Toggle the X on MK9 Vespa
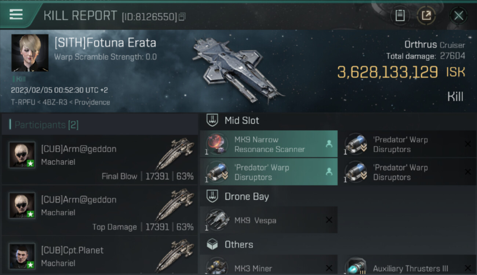Screen dimensions: 477x275 click(329, 220)
